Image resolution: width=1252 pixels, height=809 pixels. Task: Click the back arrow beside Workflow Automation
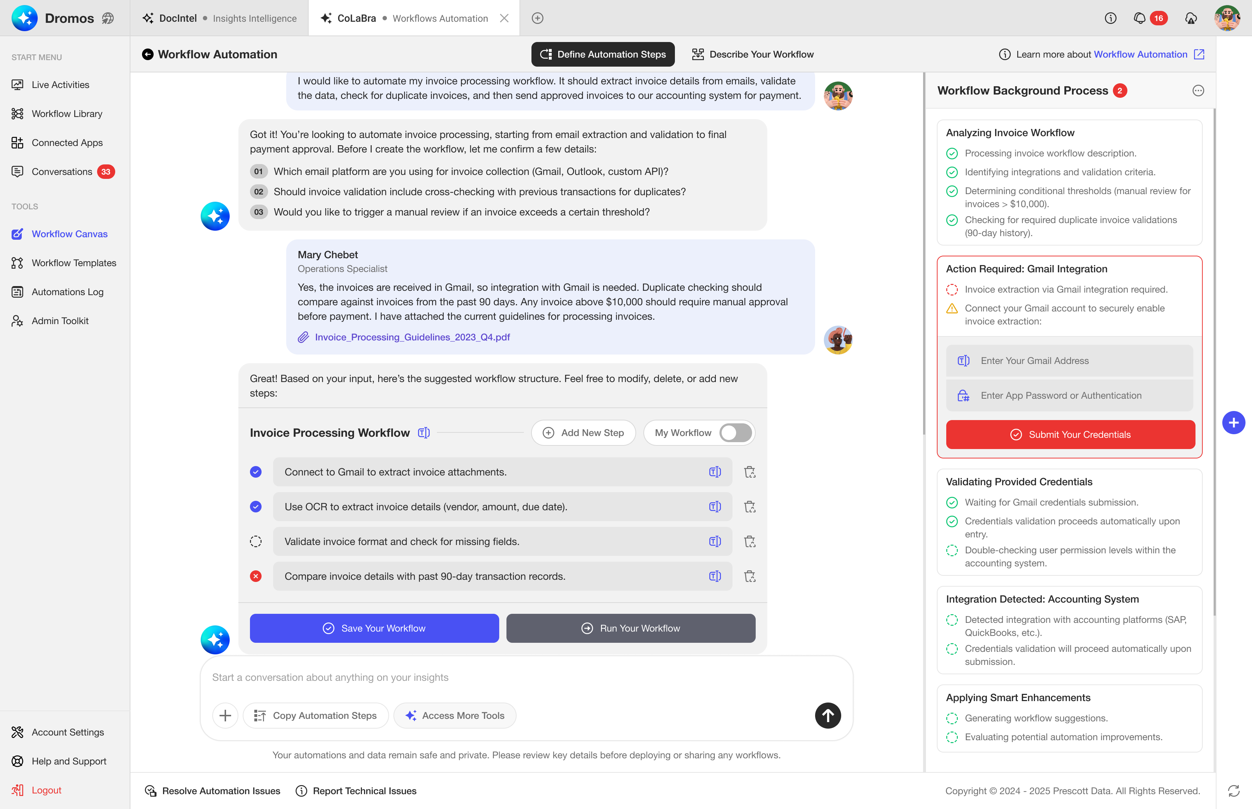148,55
